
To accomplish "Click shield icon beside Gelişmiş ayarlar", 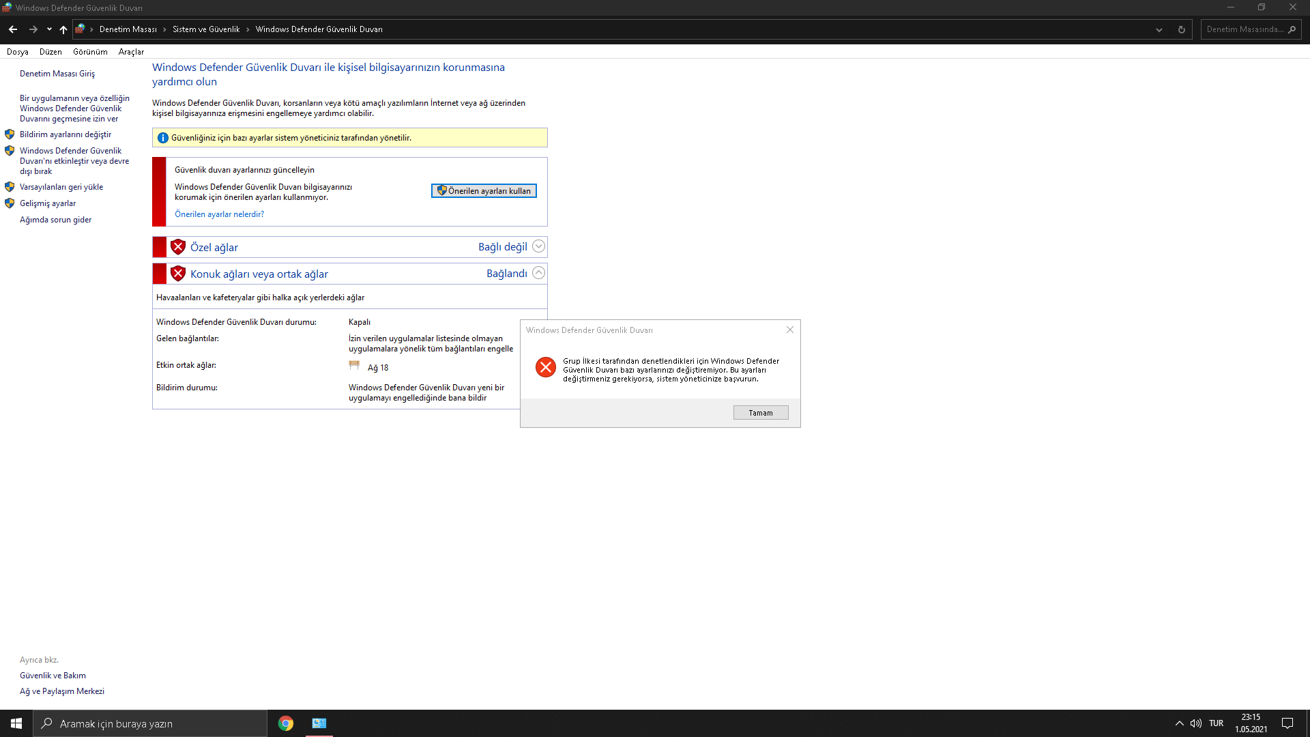I will point(10,203).
